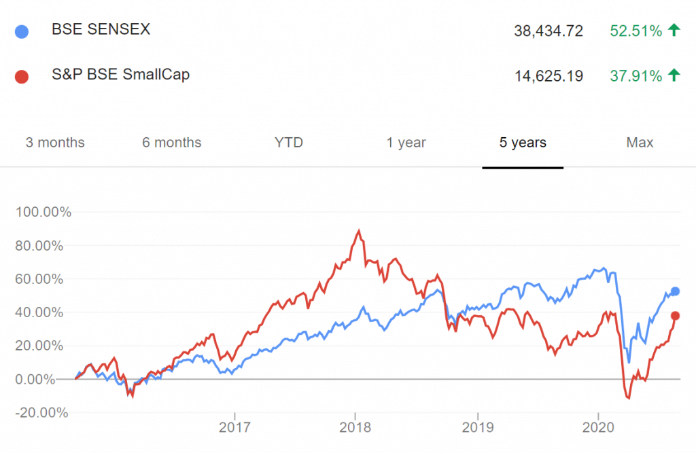The width and height of the screenshot is (696, 453).
Task: Select the 1 year time range
Action: [x=406, y=143]
